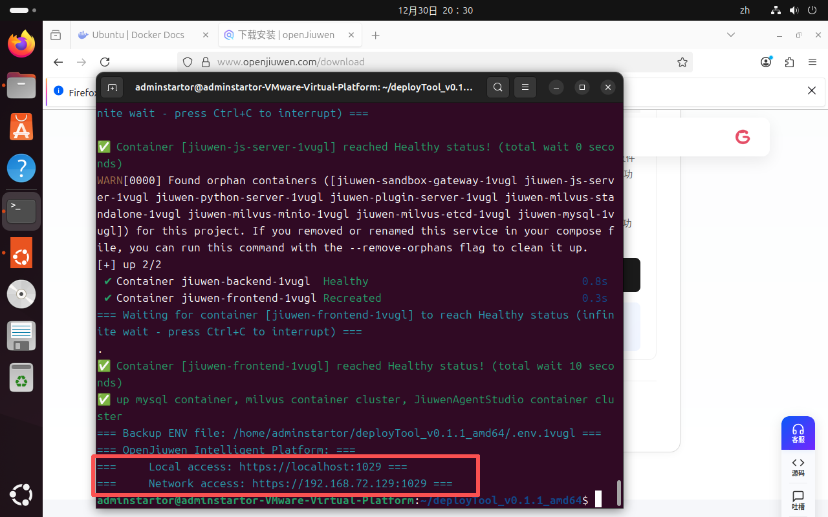Show applications via the Ubuntu logo button

tap(21, 495)
